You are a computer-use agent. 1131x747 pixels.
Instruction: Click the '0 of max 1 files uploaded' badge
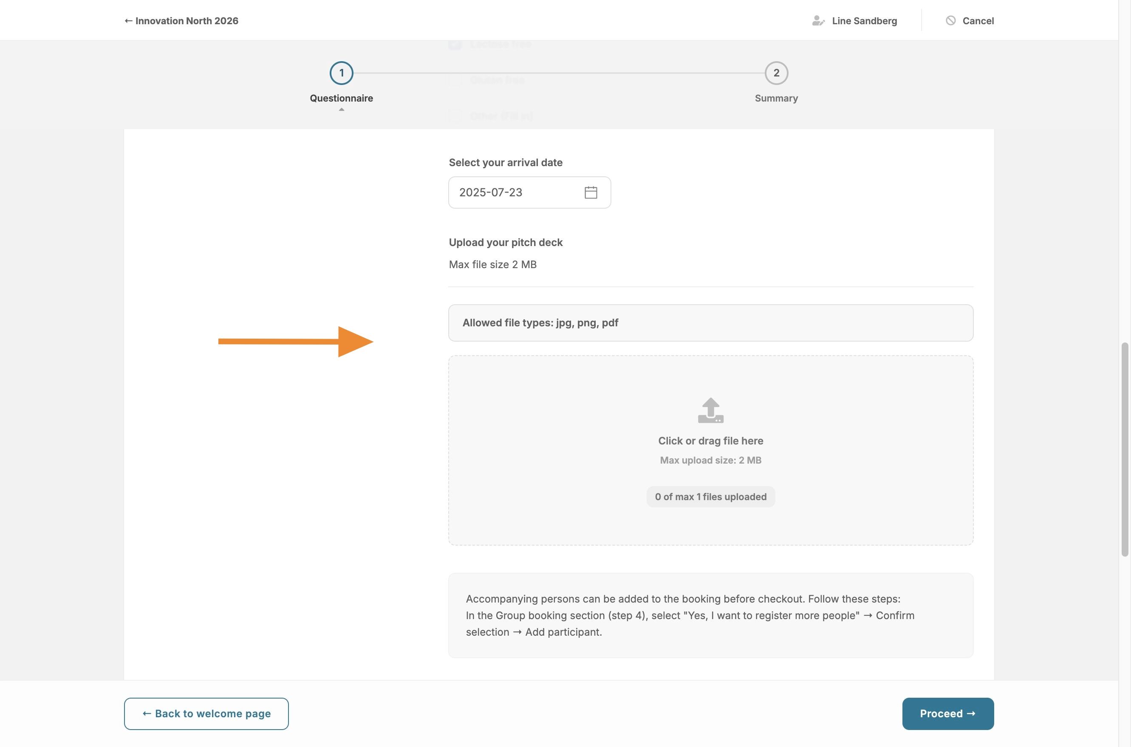(x=710, y=497)
